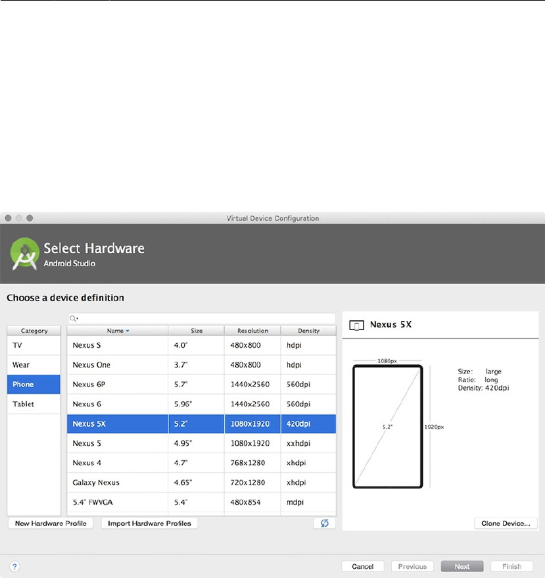Click the Density: 420dpi info text
The height and width of the screenshot is (578, 545).
coord(483,388)
